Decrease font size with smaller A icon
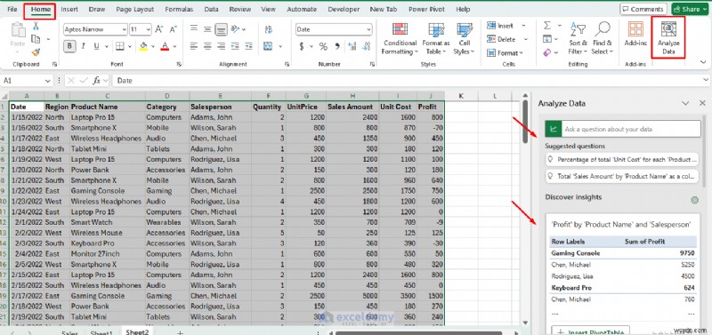 coord(173,29)
